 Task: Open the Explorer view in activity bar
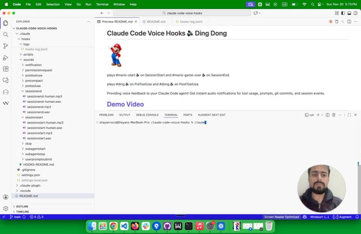6,23
